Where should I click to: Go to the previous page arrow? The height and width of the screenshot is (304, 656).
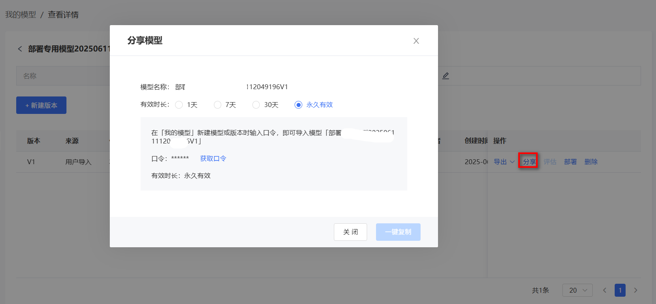coord(605,290)
